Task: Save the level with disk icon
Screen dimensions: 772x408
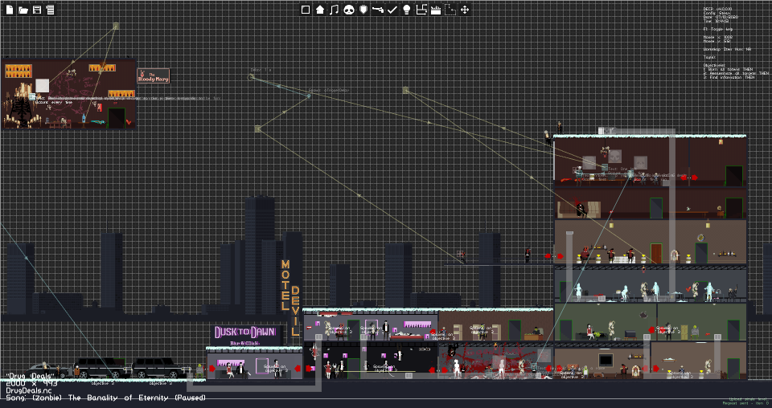Action: pos(37,10)
